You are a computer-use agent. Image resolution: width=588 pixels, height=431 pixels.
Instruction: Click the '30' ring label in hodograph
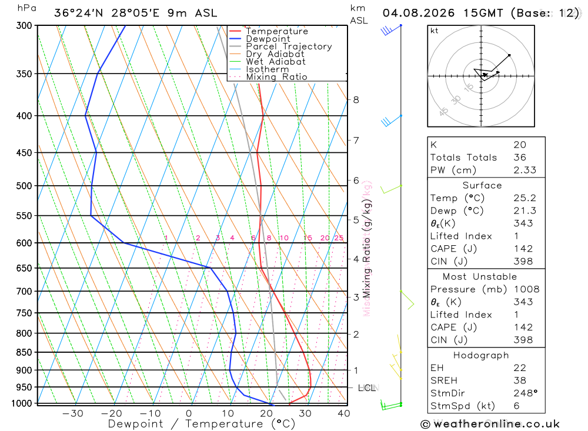pos(456,100)
